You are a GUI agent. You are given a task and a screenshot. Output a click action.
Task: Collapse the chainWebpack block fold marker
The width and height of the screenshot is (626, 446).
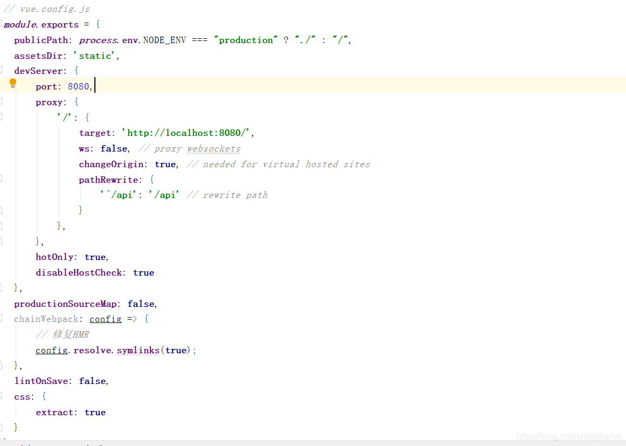[x=1, y=318]
